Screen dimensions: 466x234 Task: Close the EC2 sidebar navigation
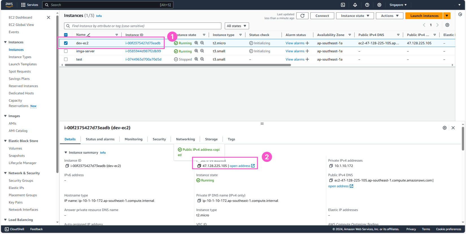(49, 17)
